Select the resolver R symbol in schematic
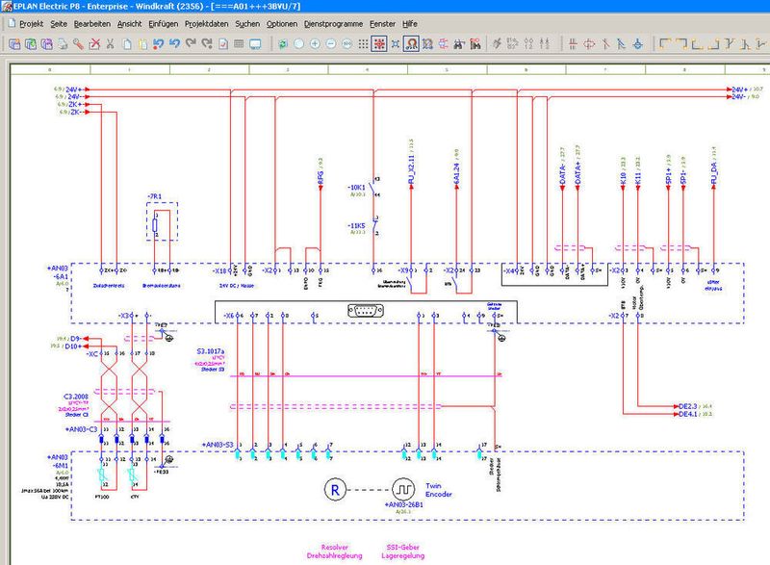 333,489
